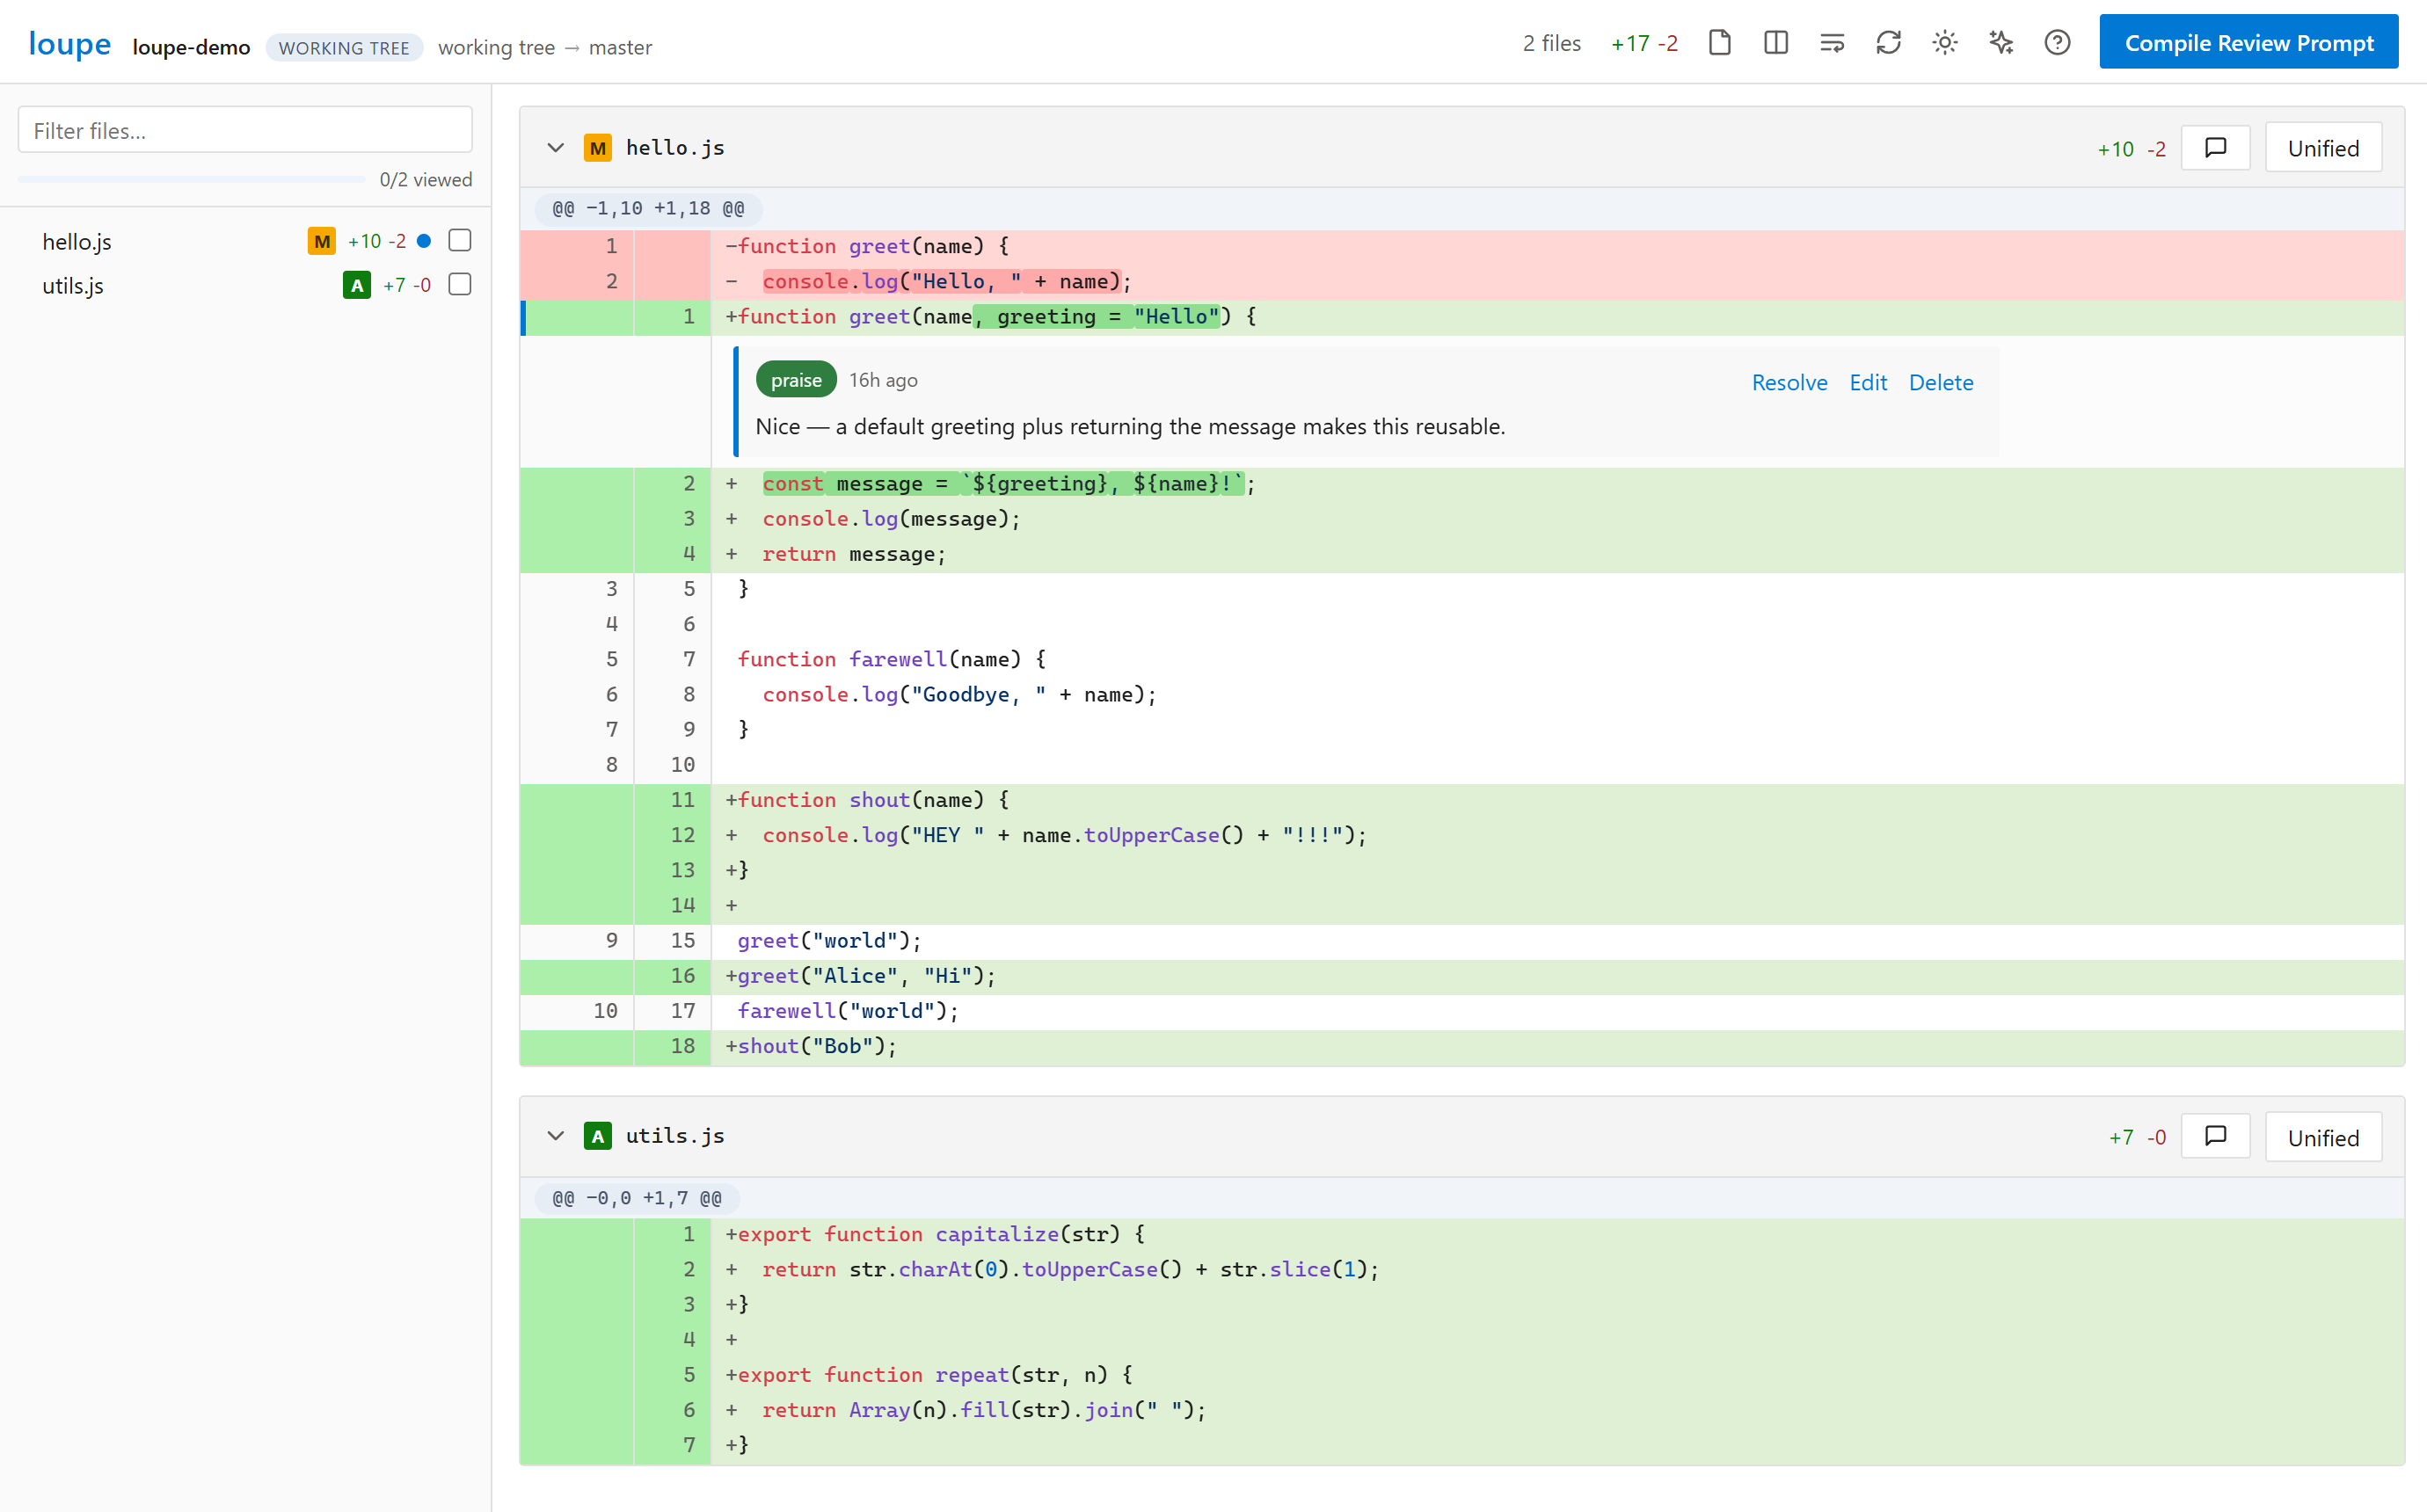The width and height of the screenshot is (2427, 1512).
Task: Click line 'function farewell(name) {'
Action: click(x=1462, y=659)
